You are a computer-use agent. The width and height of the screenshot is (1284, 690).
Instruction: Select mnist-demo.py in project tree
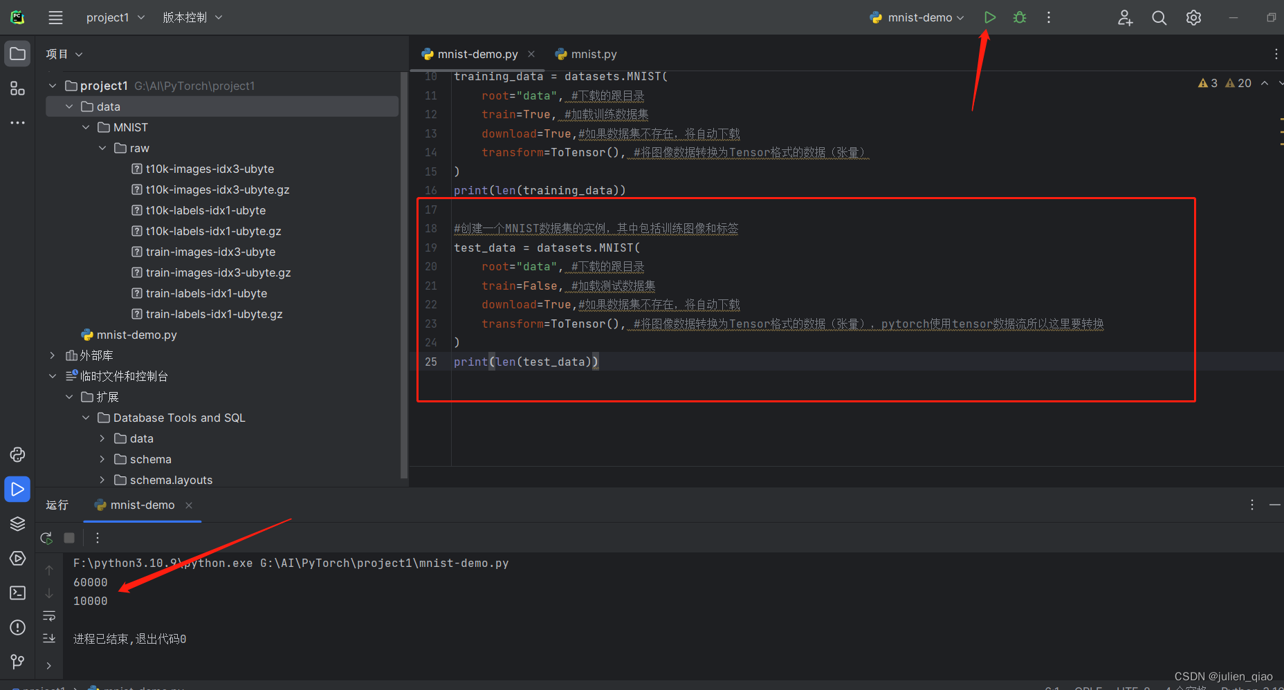click(x=129, y=335)
